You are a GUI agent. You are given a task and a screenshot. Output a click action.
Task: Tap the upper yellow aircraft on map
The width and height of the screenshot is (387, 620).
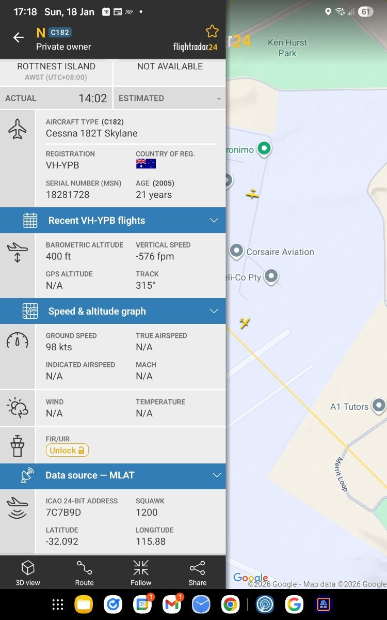pos(252,194)
